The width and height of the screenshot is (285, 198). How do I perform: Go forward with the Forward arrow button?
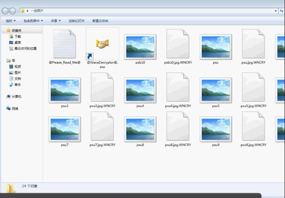tap(13, 11)
